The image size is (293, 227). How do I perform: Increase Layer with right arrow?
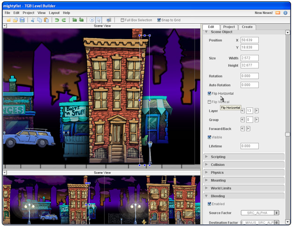[x=256, y=111]
